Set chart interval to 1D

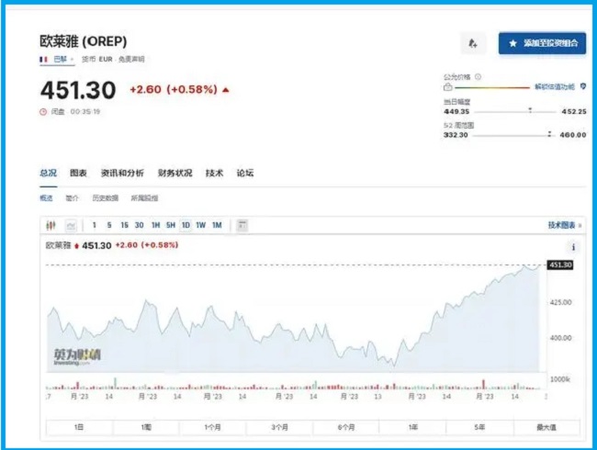pos(186,225)
